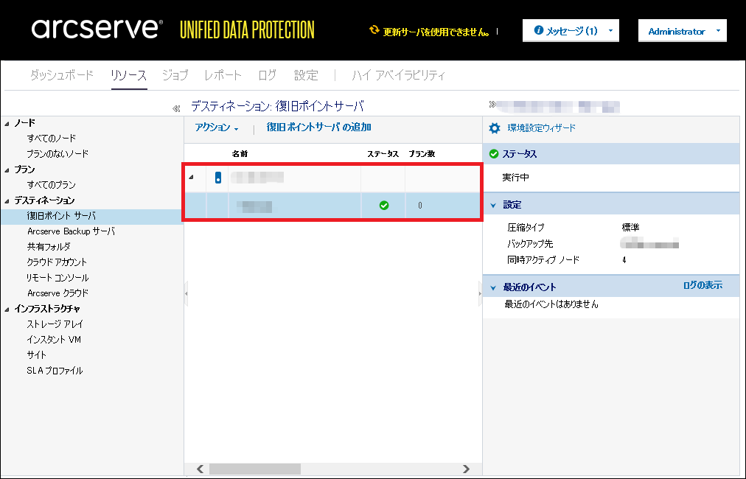Select SLA プロファイル in the tree
The height and width of the screenshot is (479, 746).
(x=55, y=371)
